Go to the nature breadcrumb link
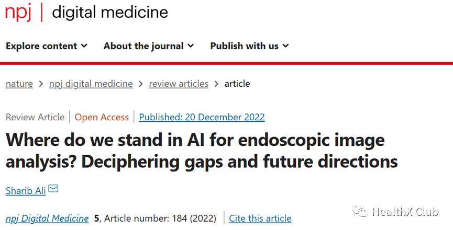Image resolution: width=453 pixels, height=230 pixels. tap(19, 84)
